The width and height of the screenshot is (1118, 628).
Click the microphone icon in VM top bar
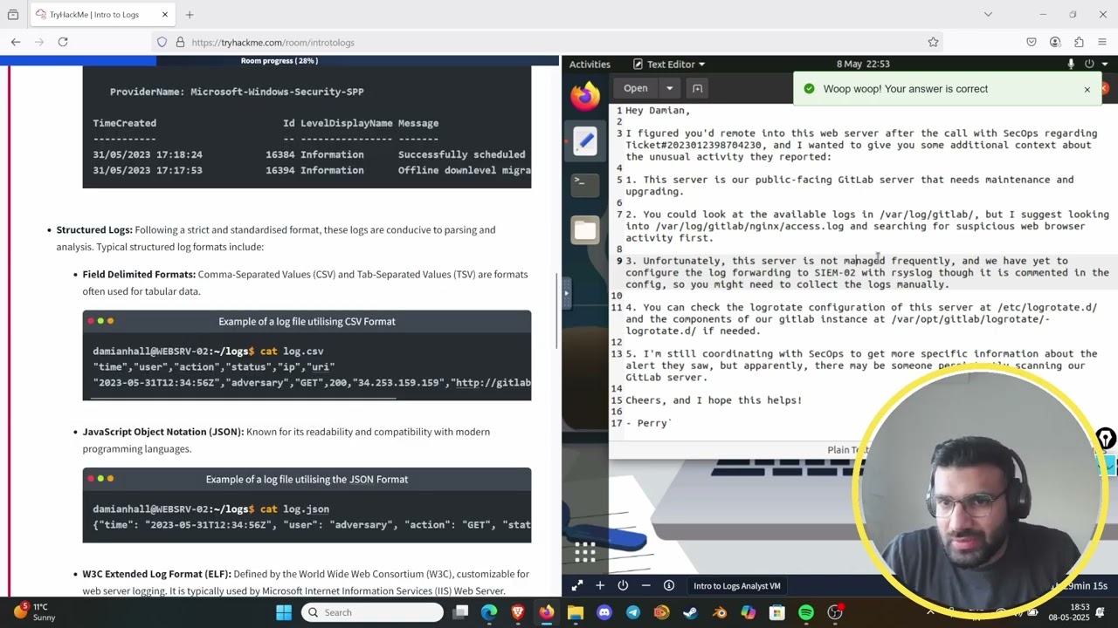[1071, 64]
